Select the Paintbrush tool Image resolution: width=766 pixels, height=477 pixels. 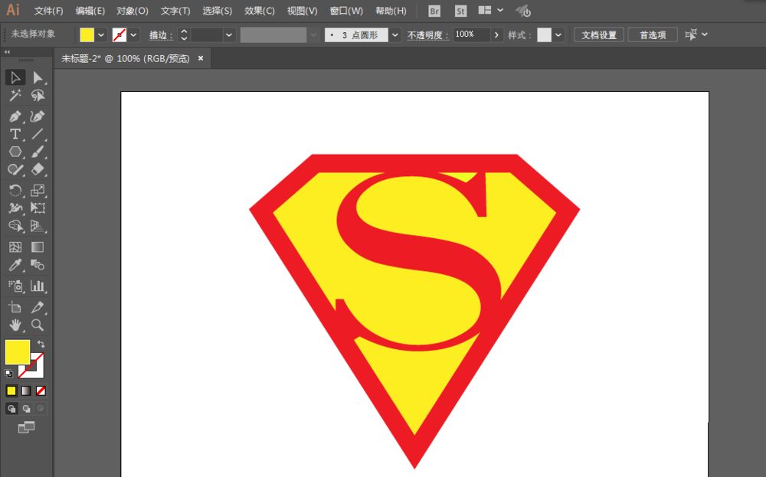(38, 152)
